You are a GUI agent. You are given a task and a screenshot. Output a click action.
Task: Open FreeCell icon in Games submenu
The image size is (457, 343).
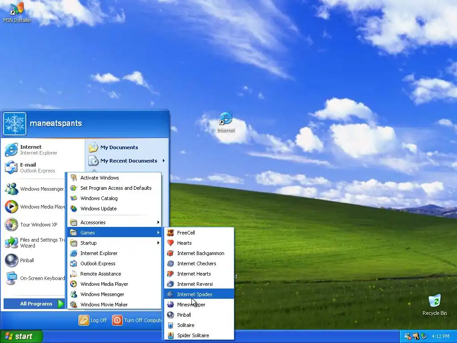pyautogui.click(x=170, y=233)
